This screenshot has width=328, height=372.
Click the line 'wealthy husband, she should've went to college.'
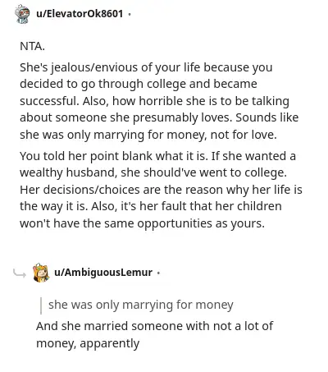click(153, 172)
